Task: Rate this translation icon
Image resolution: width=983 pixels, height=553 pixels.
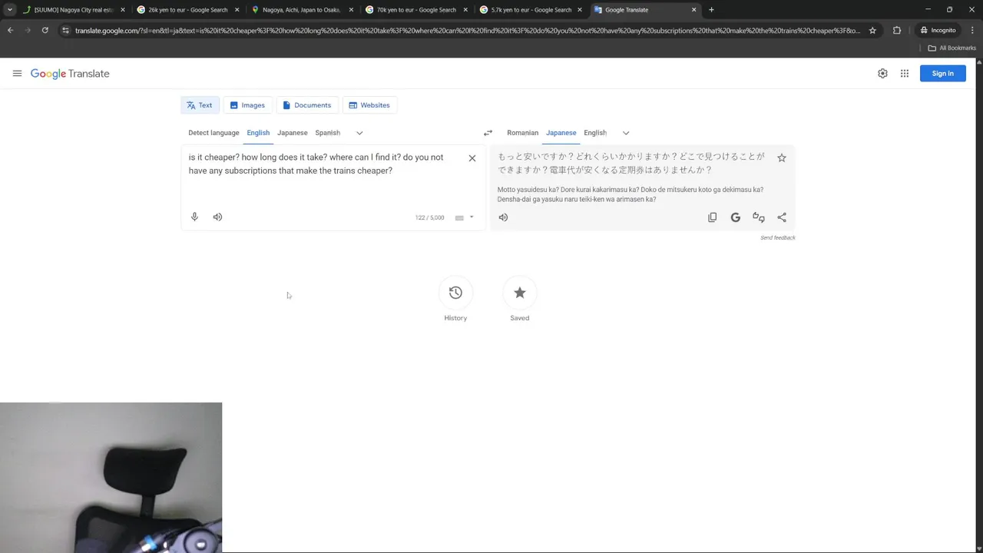Action: tap(759, 217)
